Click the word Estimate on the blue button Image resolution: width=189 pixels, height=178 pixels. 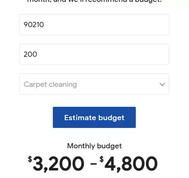coord(80,118)
